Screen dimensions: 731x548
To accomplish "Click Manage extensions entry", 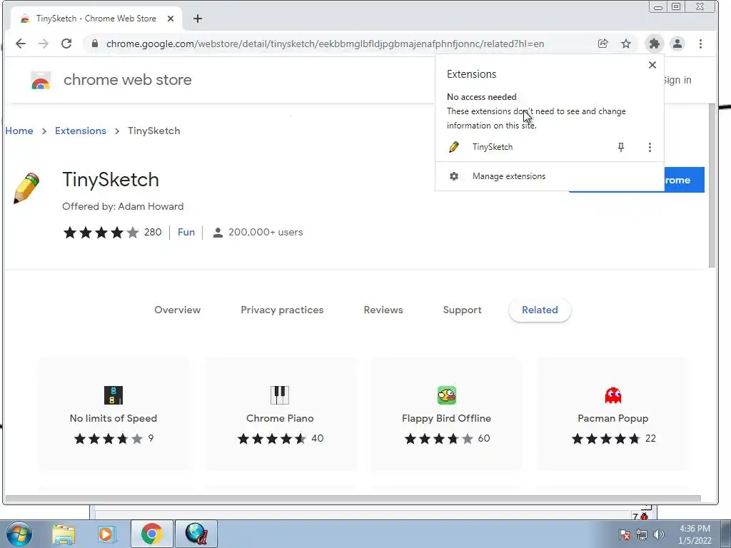I will point(549,176).
